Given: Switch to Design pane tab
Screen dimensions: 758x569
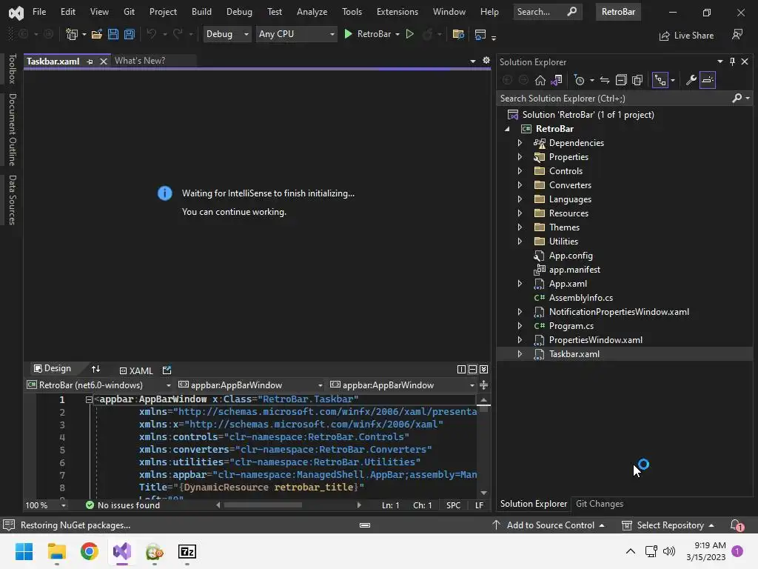Looking at the screenshot, I should click(x=53, y=369).
